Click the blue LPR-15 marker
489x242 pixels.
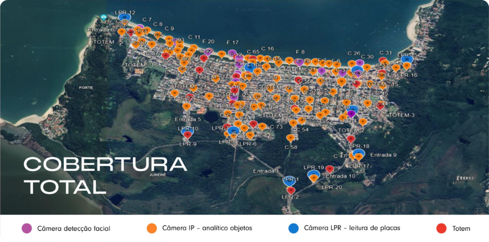click(x=406, y=59)
